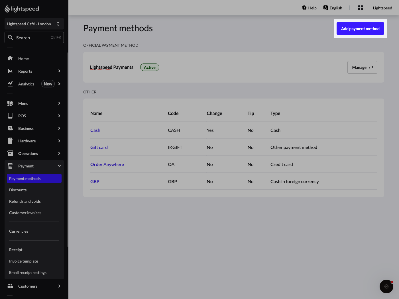Click the Hardware icon
The height and width of the screenshot is (299, 399).
click(x=10, y=141)
